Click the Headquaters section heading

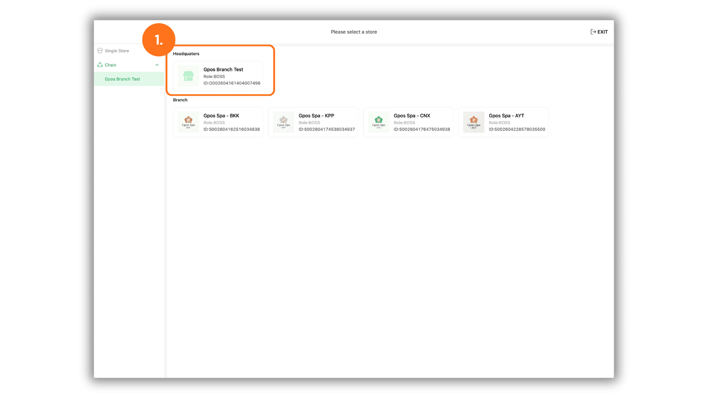tap(186, 54)
